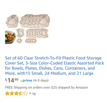Click the salad bowl in product image
This screenshot has width=107, height=103.
(10, 37)
